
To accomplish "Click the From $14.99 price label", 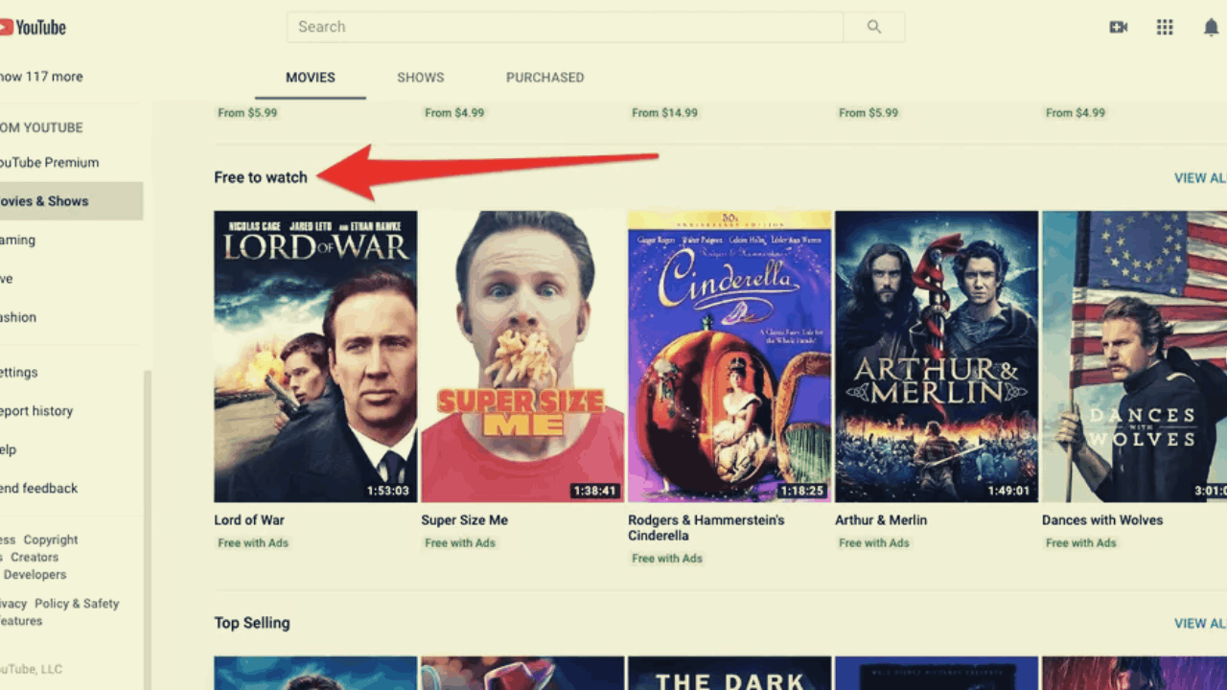I will pyautogui.click(x=665, y=113).
